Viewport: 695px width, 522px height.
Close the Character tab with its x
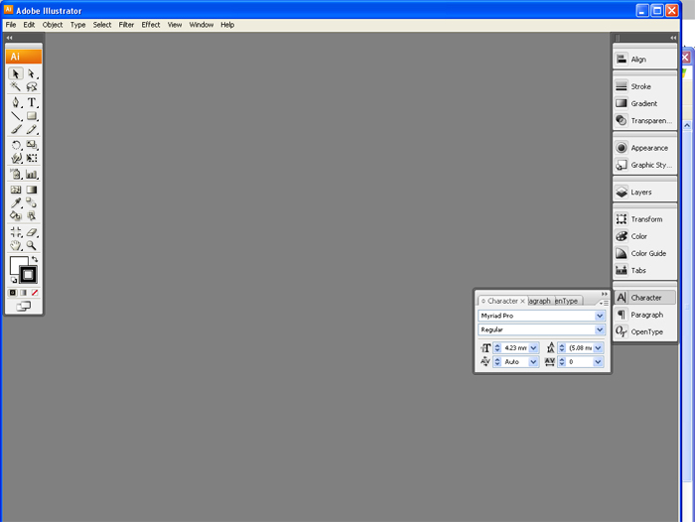(523, 301)
